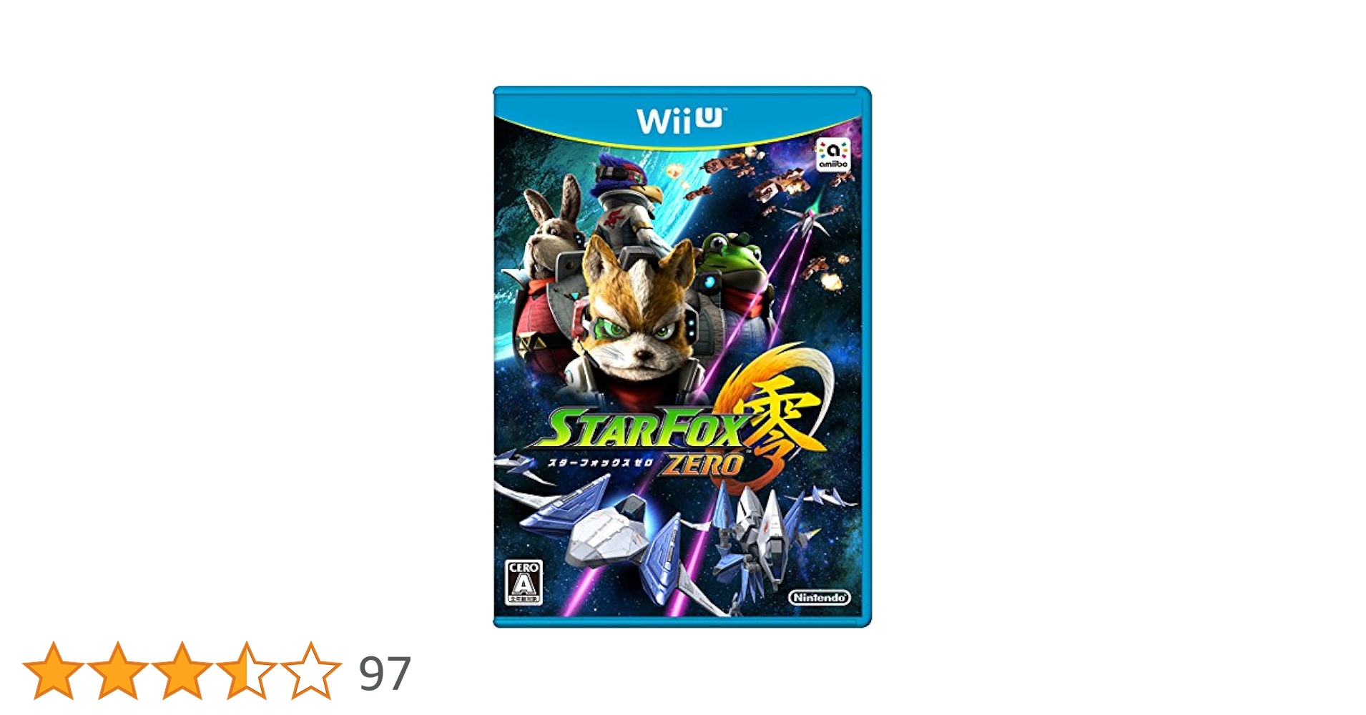Click the Nintendo logo on cover
Image resolution: width=1366 pixels, height=715 pixels.
click(820, 597)
